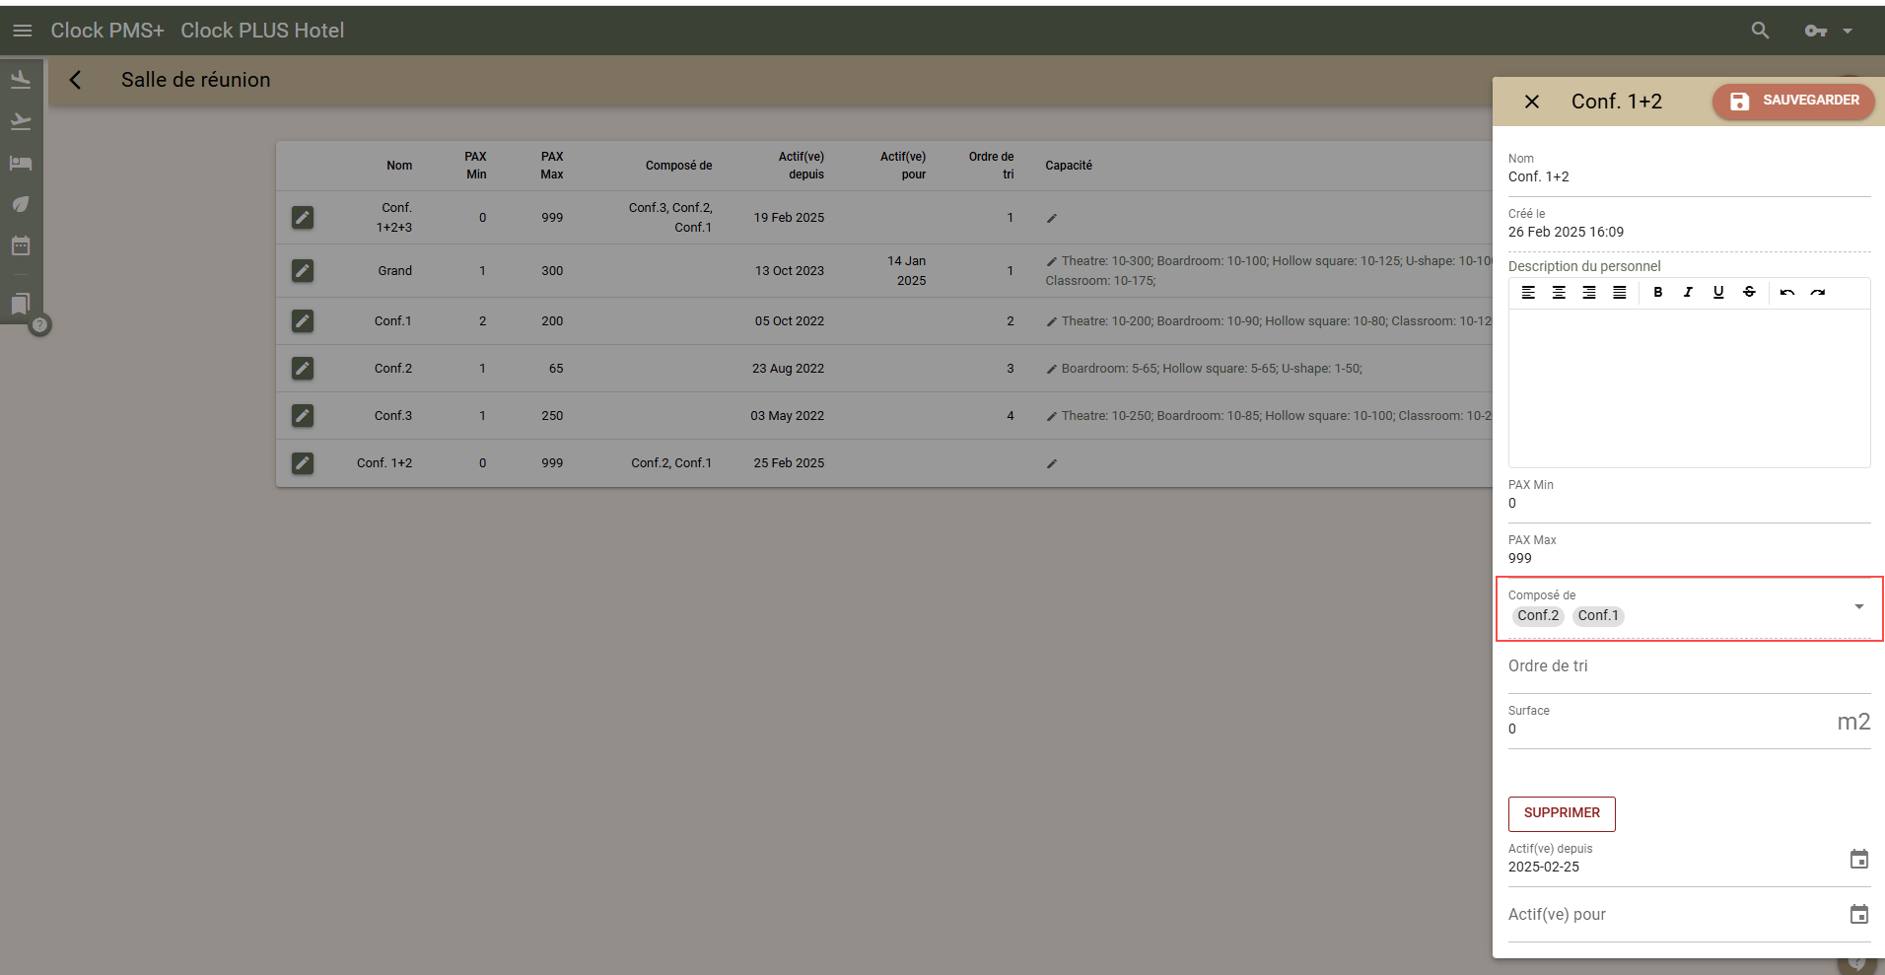1885x975 pixels.
Task: Expand the Composé de dropdown
Action: (1859, 607)
